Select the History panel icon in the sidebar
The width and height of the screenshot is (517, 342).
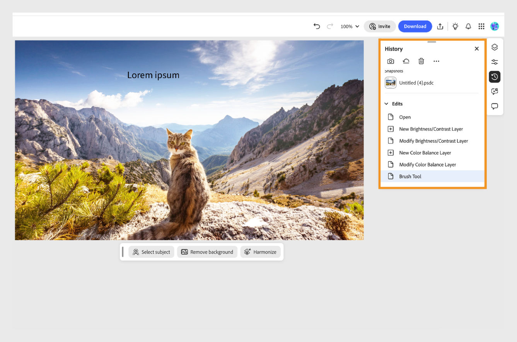point(495,77)
